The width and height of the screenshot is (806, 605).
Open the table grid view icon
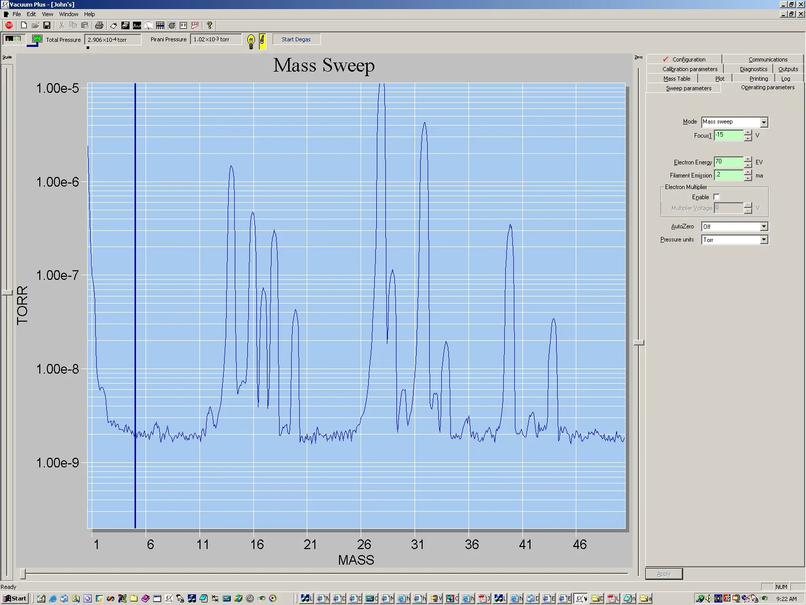[x=160, y=25]
